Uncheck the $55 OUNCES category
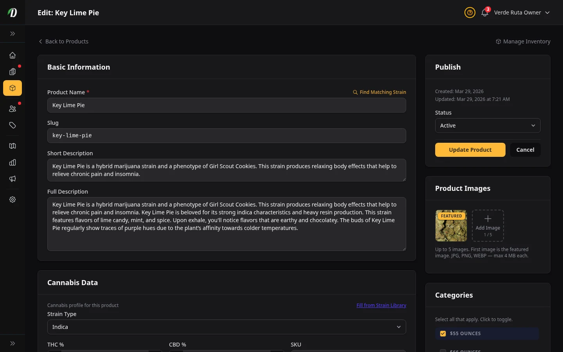The height and width of the screenshot is (352, 563). coord(443,333)
